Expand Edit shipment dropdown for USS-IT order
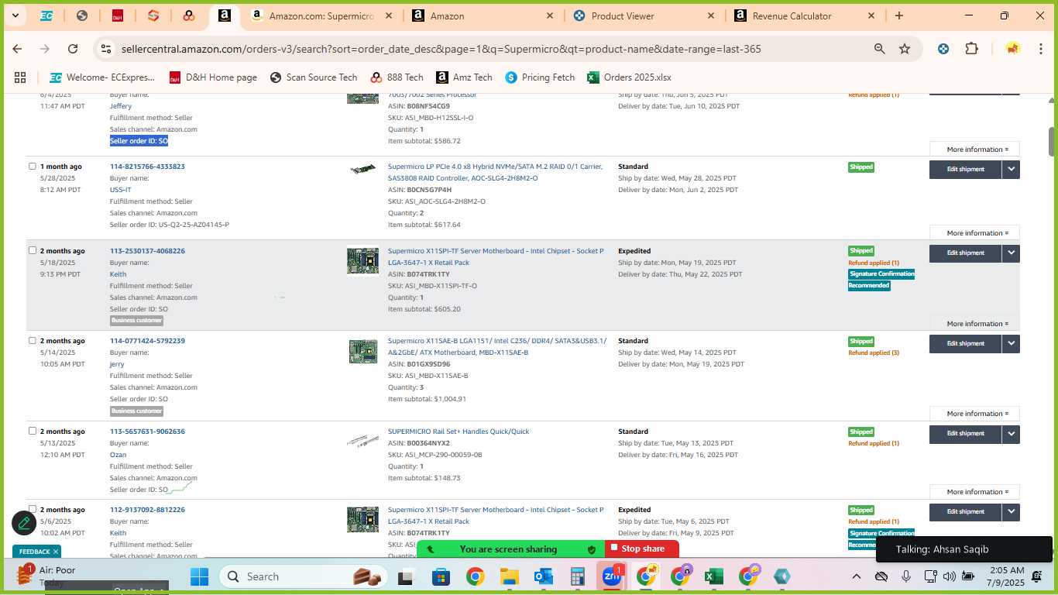Viewport: 1058px width, 595px height. (1011, 169)
